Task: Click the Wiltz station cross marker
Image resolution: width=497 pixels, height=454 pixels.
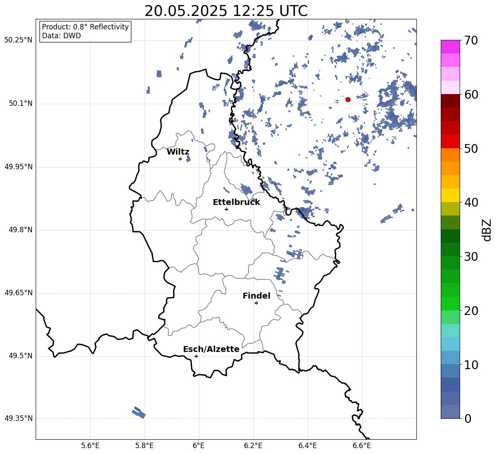Action: point(180,159)
